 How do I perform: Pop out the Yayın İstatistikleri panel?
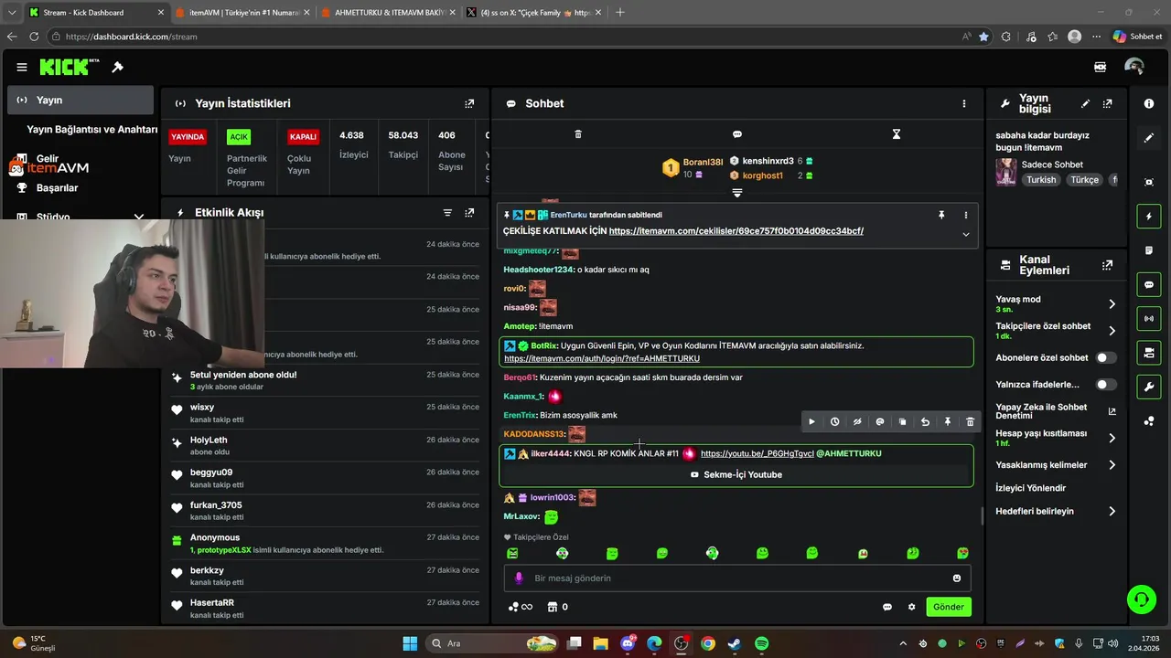(469, 104)
